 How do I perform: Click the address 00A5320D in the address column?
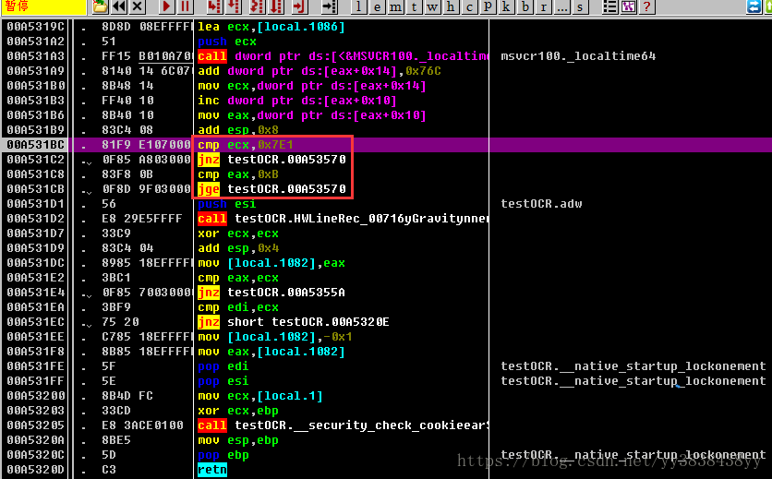point(35,470)
